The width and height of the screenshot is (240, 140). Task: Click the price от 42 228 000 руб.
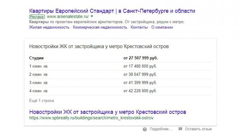coord(140,91)
